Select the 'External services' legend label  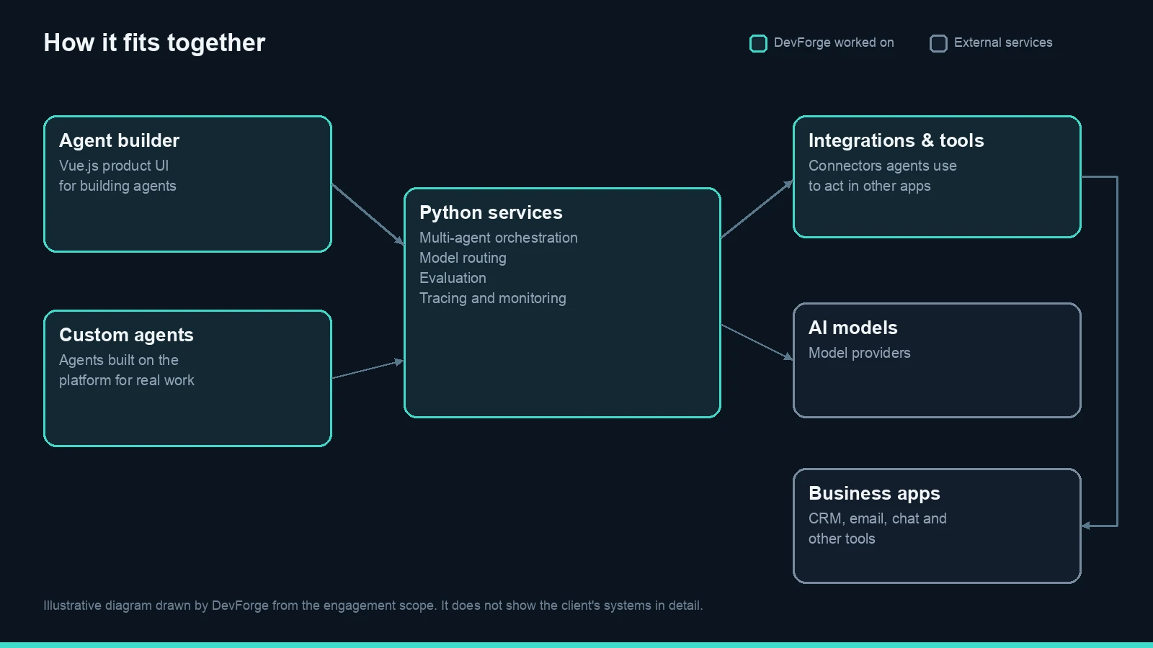click(x=1003, y=42)
